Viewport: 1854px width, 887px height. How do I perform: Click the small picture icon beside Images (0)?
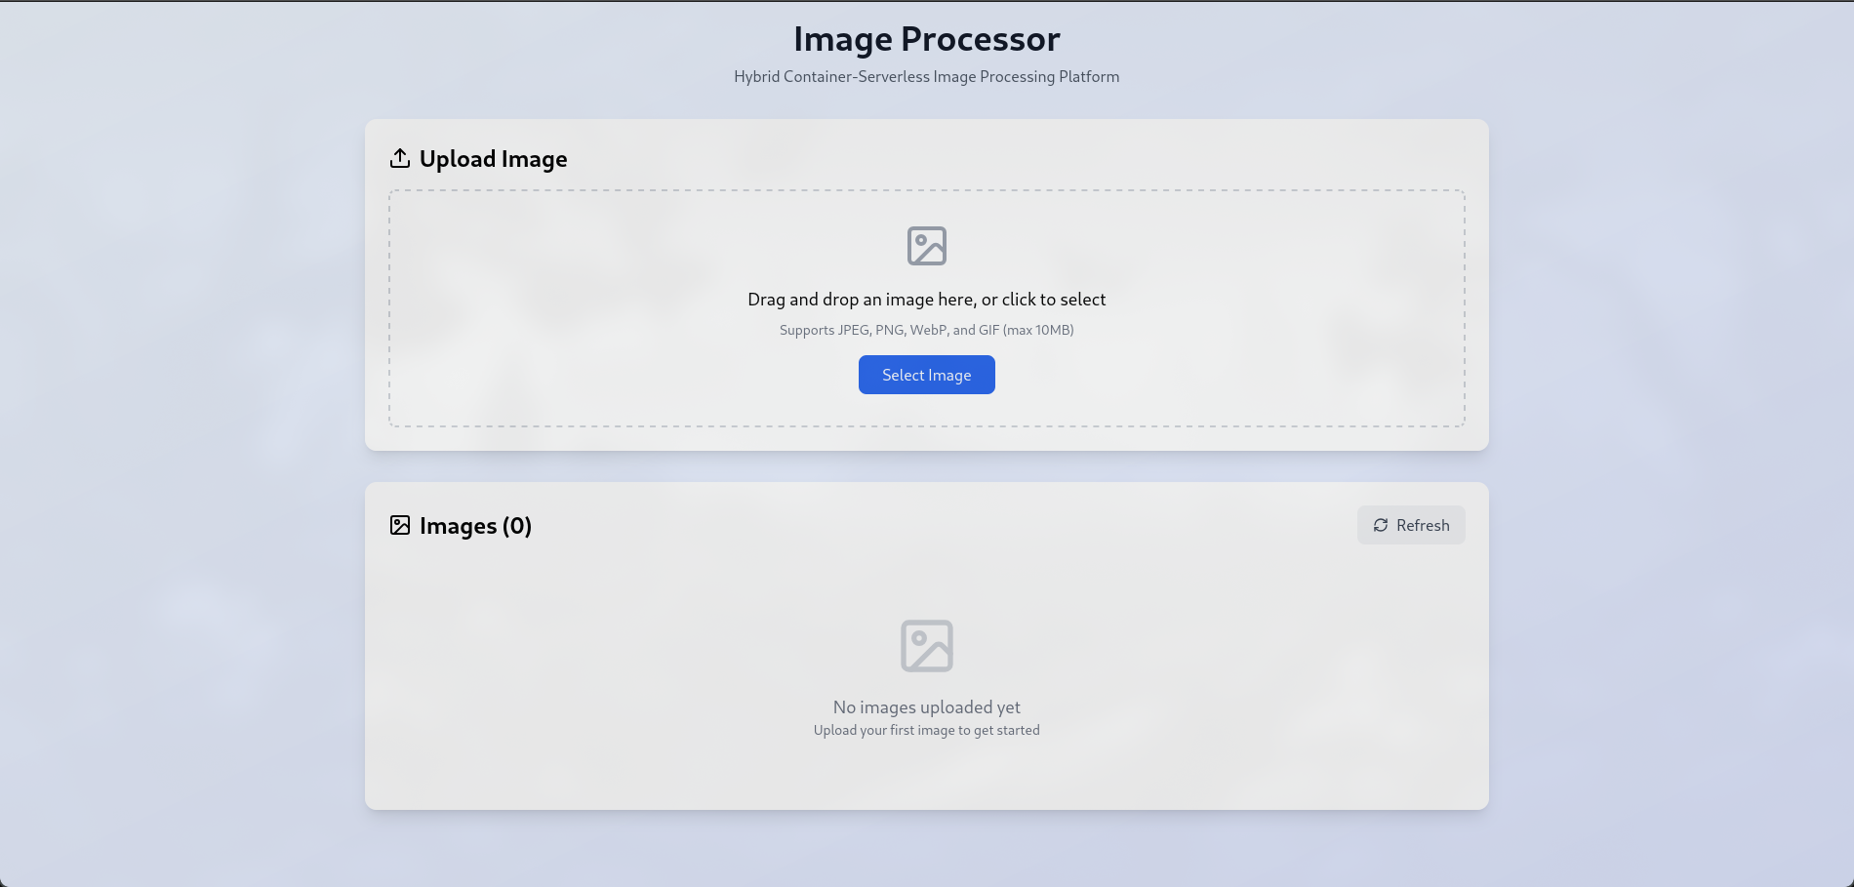(400, 525)
